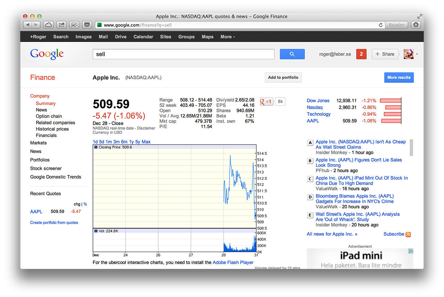Image resolution: width=444 pixels, height=297 pixels.
Task: Click Safari's forward arrow button
Action: point(36,25)
